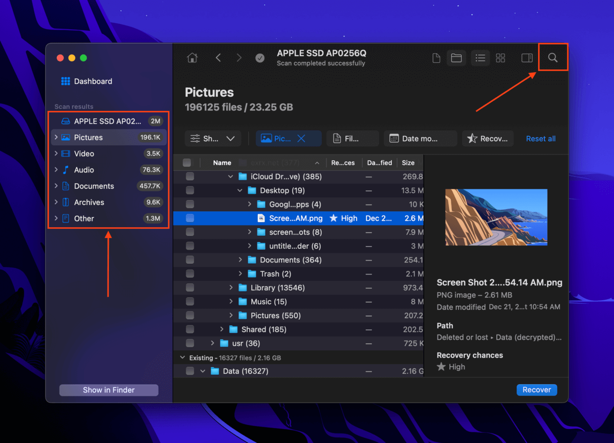Sort by the Size column header
Image resolution: width=614 pixels, height=443 pixels.
click(408, 163)
